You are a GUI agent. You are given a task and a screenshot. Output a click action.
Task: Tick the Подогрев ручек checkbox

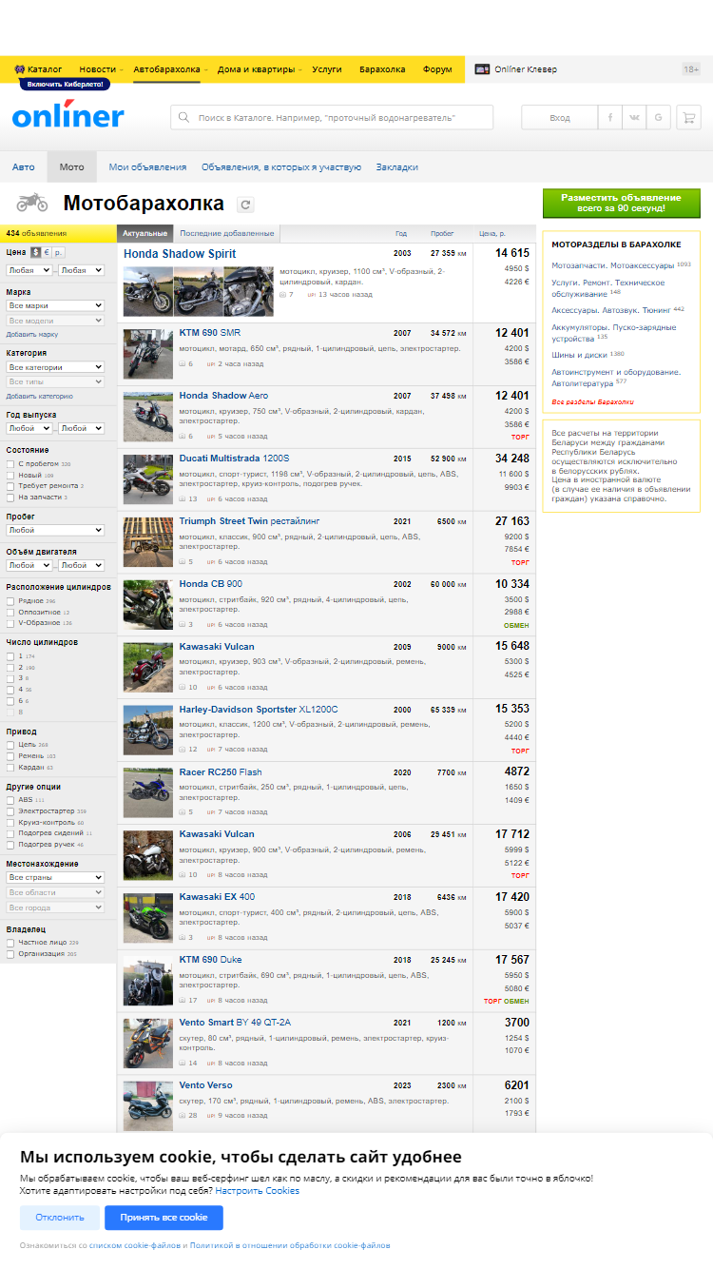[10, 845]
